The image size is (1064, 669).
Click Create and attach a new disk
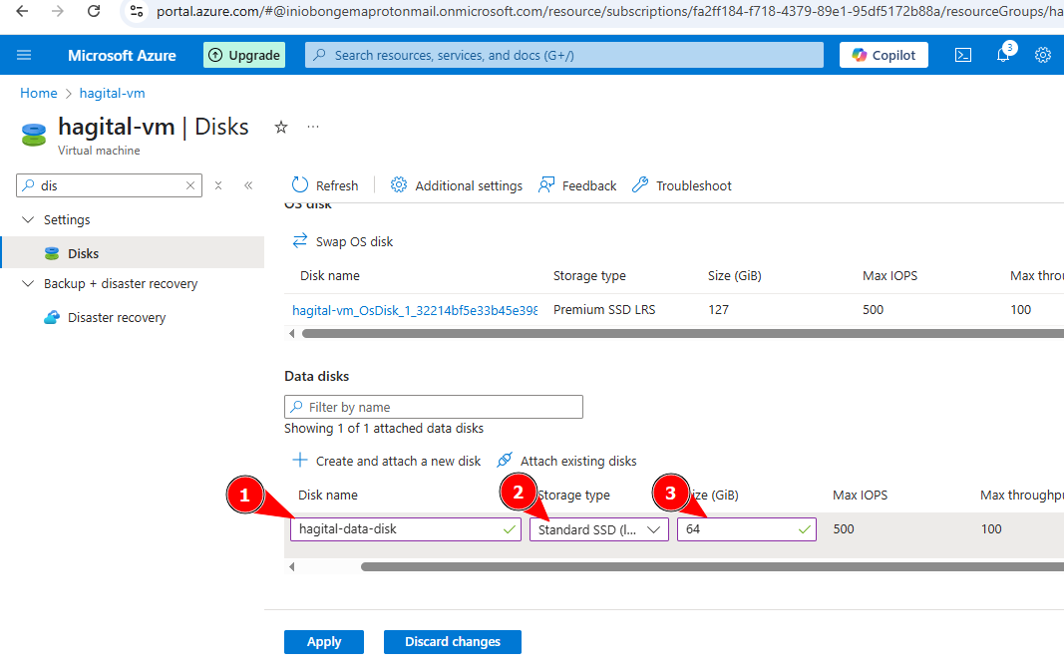[386, 461]
